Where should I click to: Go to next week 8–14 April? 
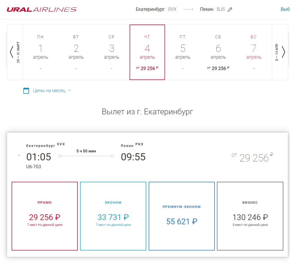(x=280, y=52)
